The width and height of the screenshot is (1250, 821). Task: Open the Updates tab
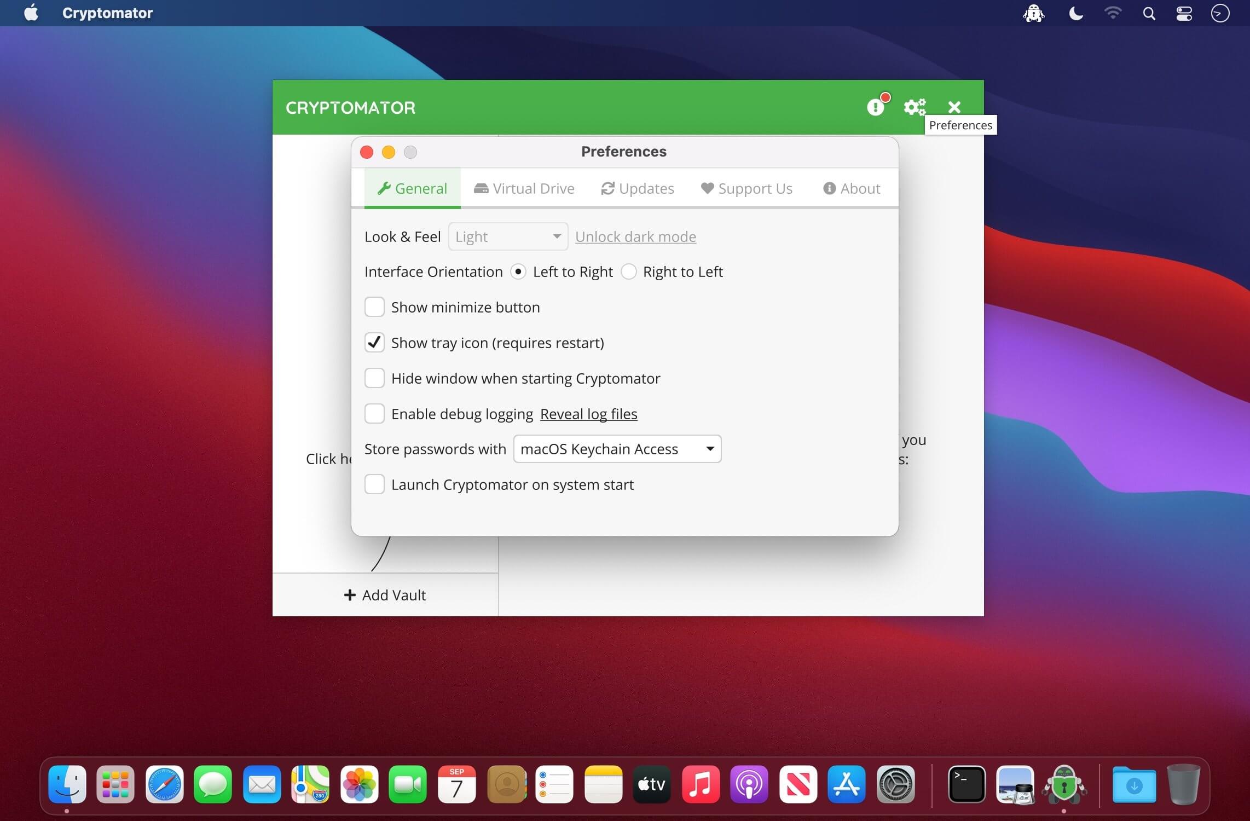click(638, 188)
